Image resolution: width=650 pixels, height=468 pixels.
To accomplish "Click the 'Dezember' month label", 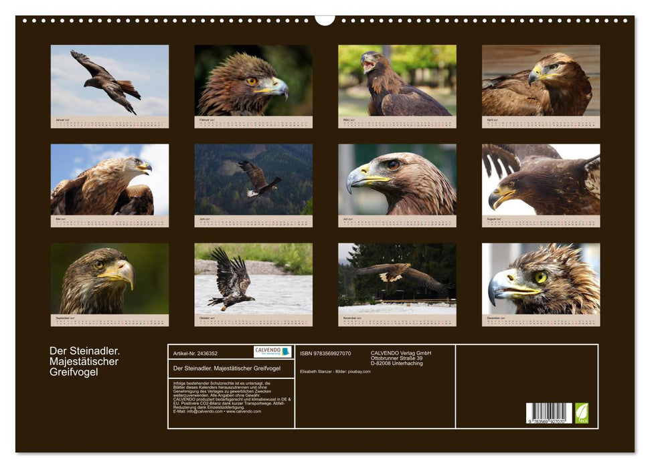I will tap(493, 318).
